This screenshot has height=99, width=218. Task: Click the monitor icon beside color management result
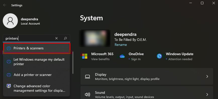tap(9, 86)
